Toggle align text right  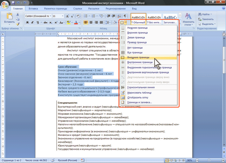(x=96, y=23)
